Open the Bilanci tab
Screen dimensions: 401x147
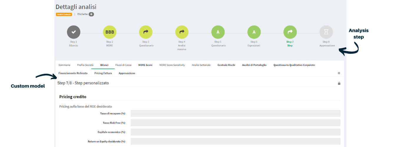tap(104, 65)
